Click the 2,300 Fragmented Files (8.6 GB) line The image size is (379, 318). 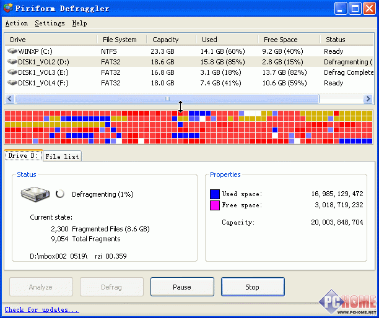(100, 229)
